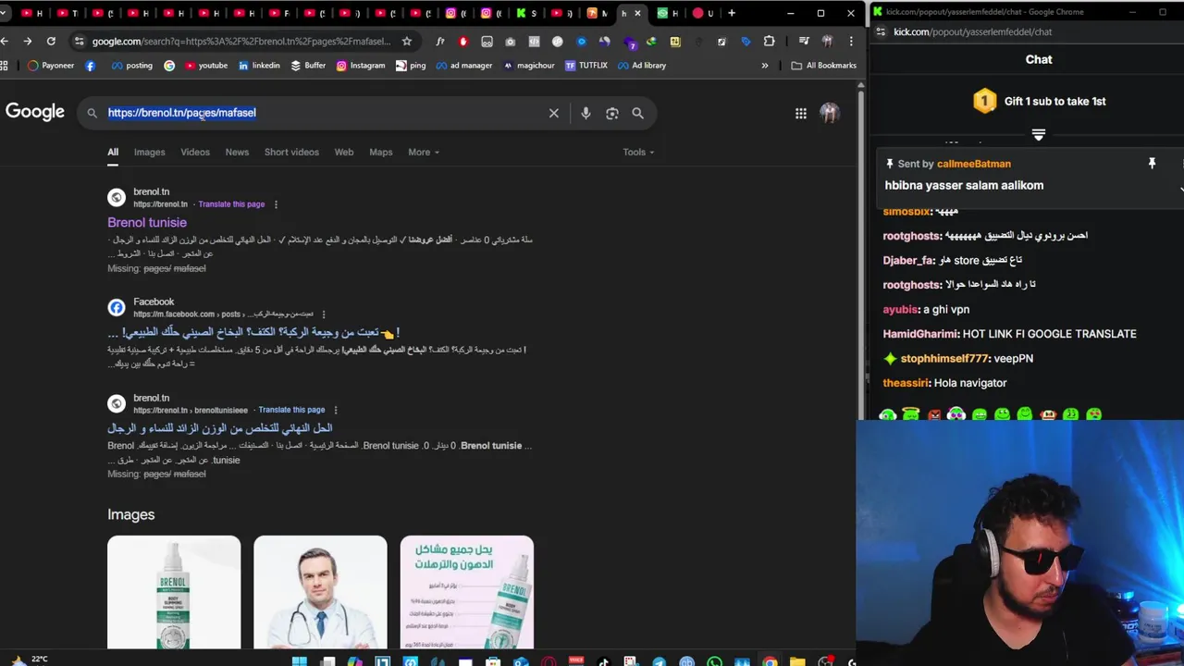Open the Ad library bookmark
This screenshot has height=666, width=1184.
click(641, 65)
